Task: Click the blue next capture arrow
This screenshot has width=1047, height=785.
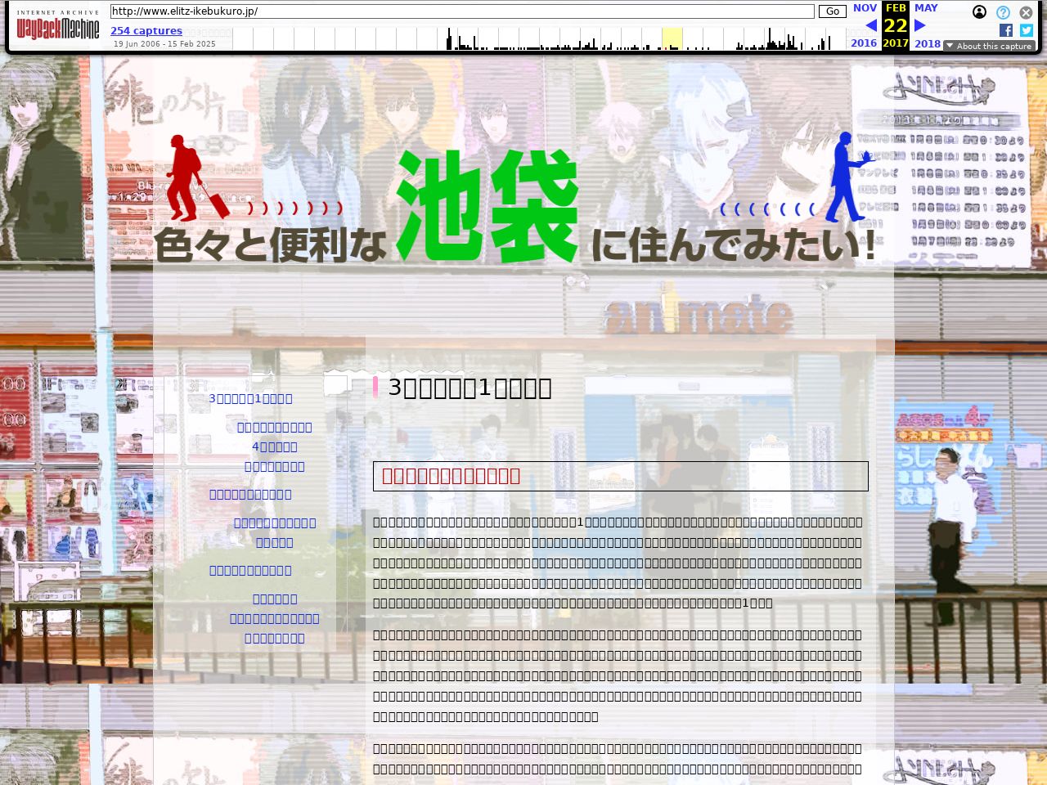Action: pyautogui.click(x=919, y=25)
